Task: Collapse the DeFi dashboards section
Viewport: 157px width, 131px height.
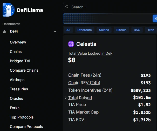Action: (55, 31)
